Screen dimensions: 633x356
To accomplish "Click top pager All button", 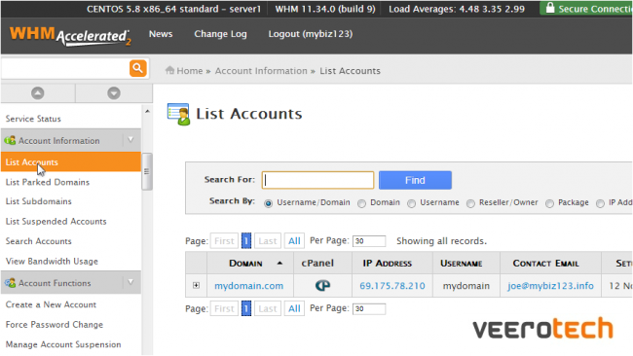I will (x=294, y=241).
